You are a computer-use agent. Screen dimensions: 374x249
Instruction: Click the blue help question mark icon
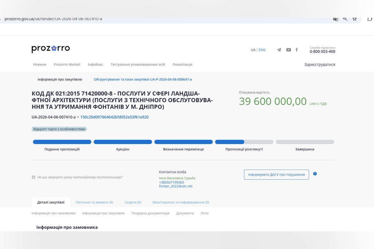coord(315,174)
